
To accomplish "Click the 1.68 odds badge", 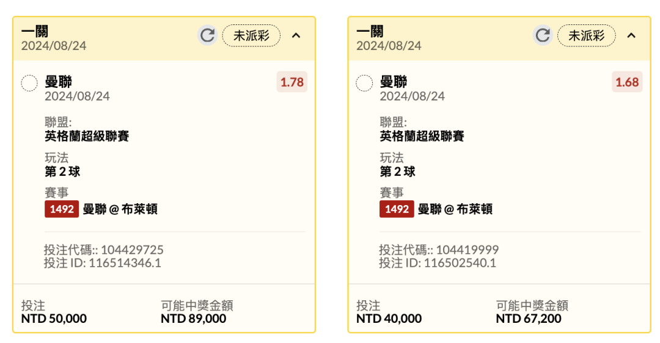I will [626, 82].
